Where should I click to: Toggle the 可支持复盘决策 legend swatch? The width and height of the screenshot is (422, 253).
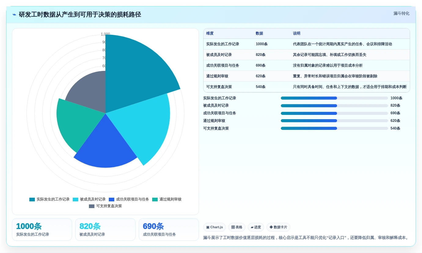coord(92,206)
